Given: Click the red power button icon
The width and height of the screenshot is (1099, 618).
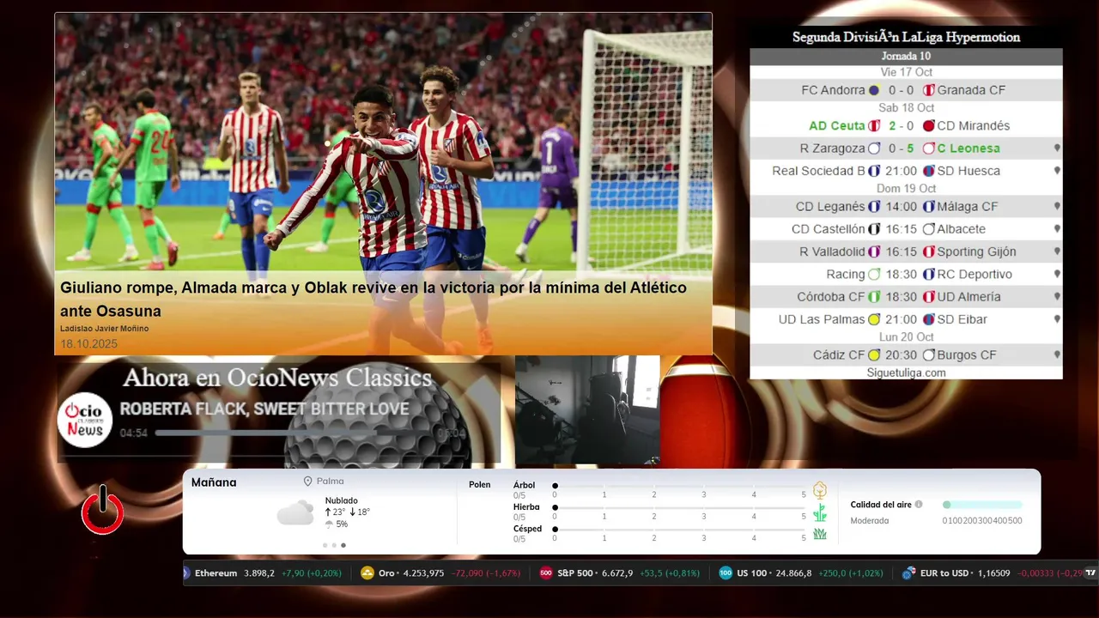Looking at the screenshot, I should tap(102, 510).
